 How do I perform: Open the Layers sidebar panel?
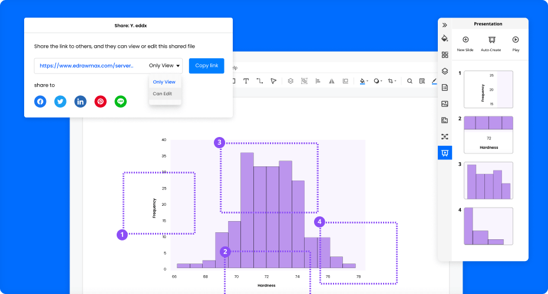444,71
